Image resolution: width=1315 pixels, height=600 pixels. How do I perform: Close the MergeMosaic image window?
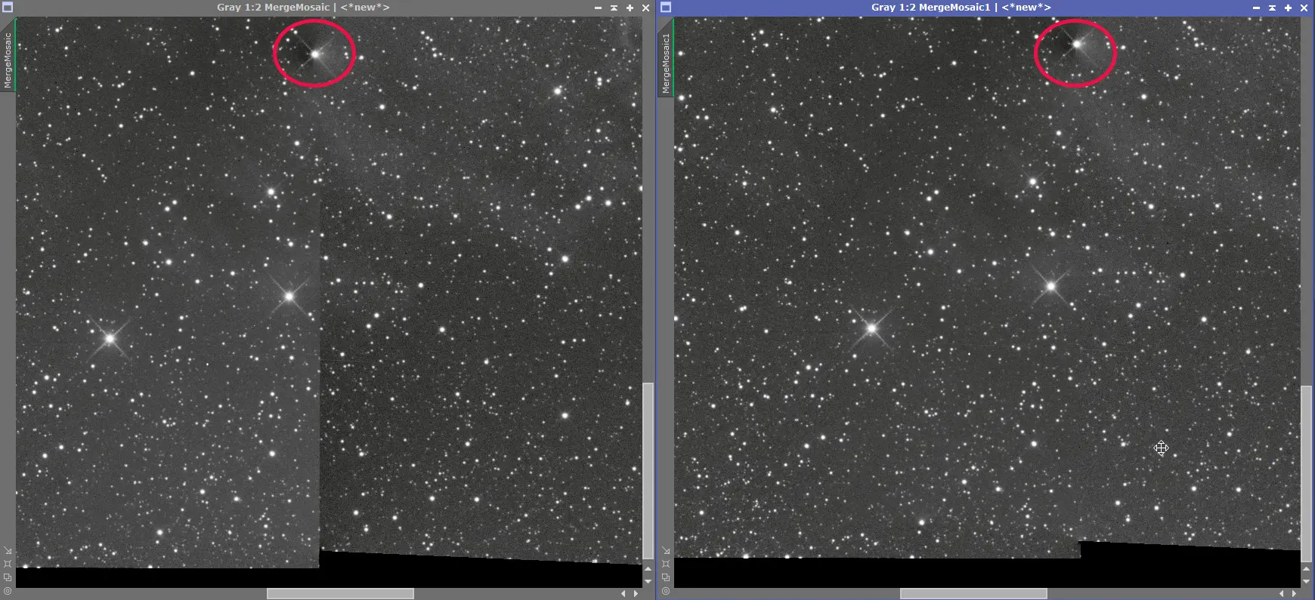pos(645,8)
